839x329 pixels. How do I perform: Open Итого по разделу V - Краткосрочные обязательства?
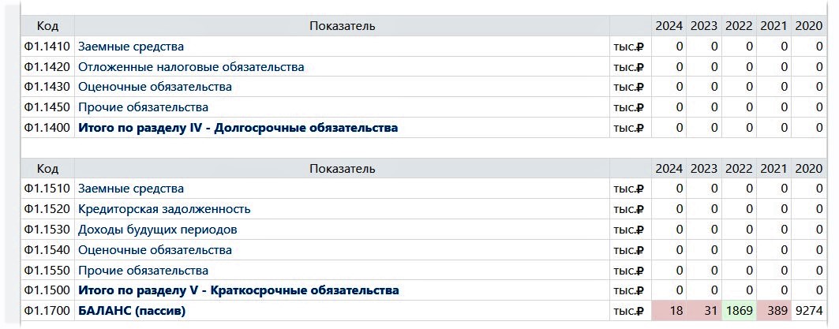tap(238, 290)
